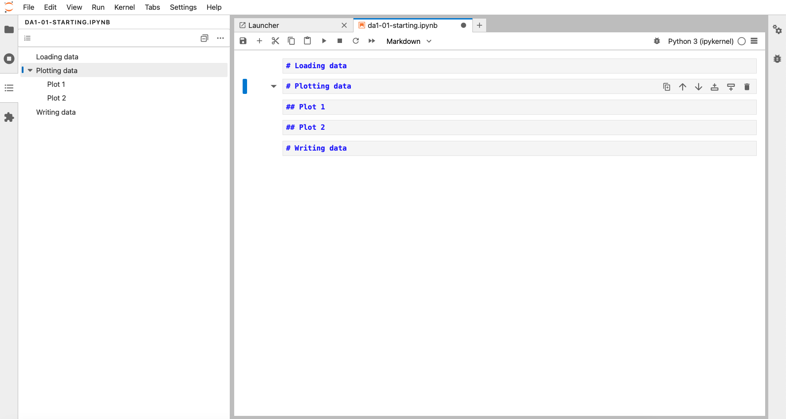This screenshot has height=419, width=786.
Task: Jump to Plot 2 in table of contents
Action: (57, 98)
